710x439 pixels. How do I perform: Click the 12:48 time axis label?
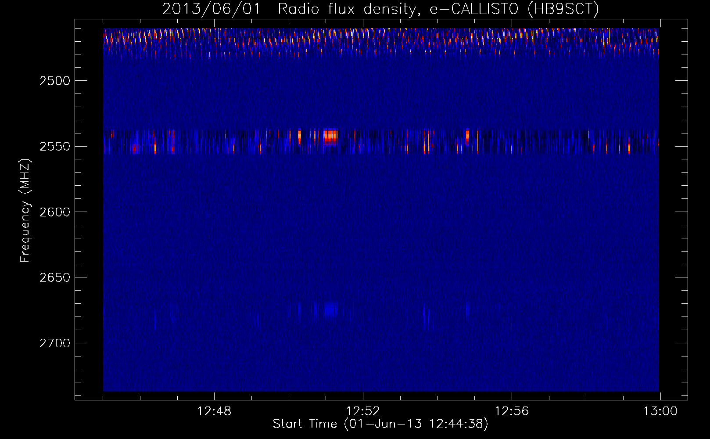point(214,411)
